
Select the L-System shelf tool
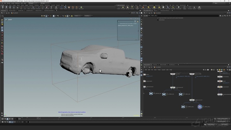tap(61, 8)
